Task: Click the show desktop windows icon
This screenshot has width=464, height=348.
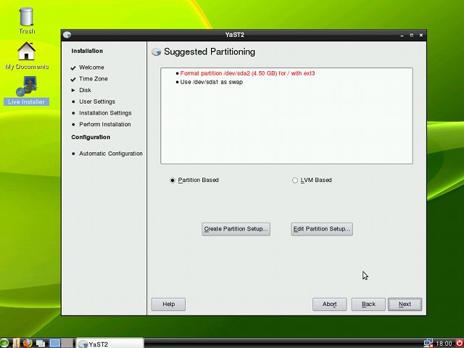Action: (x=41, y=344)
